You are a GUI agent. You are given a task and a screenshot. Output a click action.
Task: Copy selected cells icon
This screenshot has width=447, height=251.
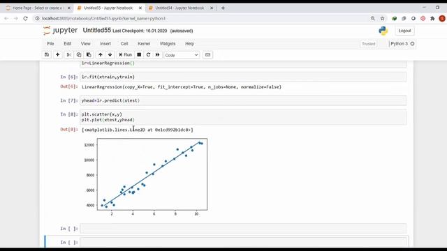79,54
